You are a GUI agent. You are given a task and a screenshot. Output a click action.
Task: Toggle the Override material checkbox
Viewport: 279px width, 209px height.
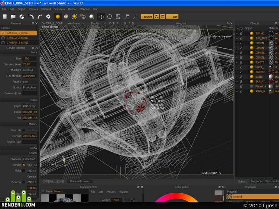pos(24,130)
